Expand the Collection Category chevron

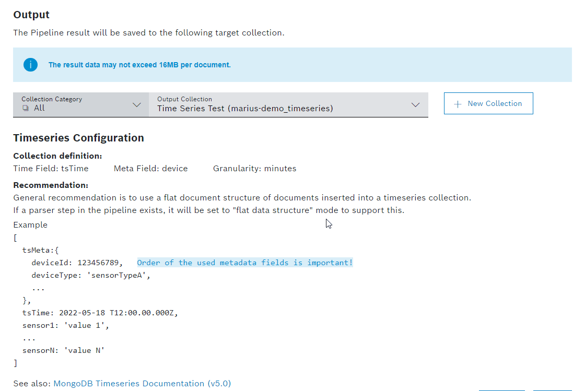[137, 105]
